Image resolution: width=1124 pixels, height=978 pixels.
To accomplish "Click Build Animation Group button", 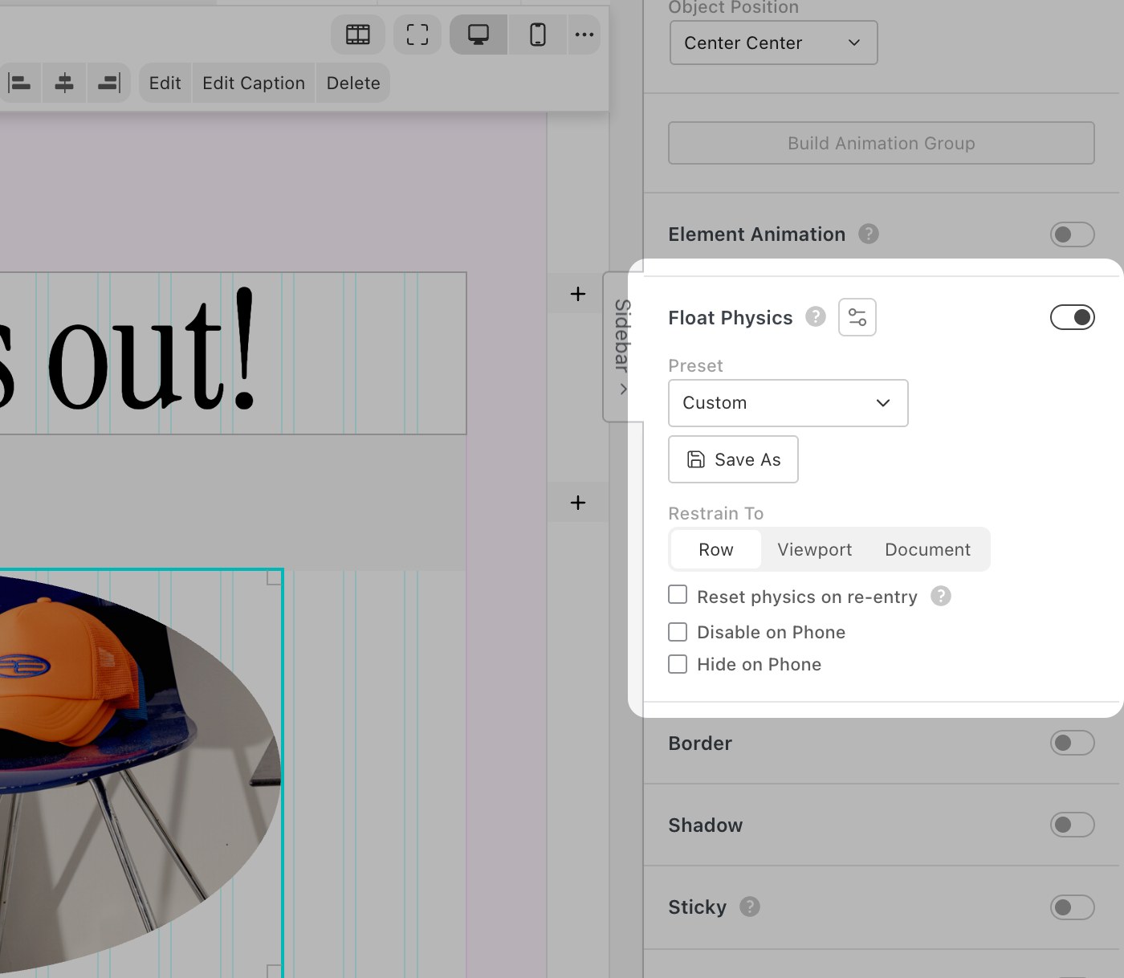I will coord(882,143).
